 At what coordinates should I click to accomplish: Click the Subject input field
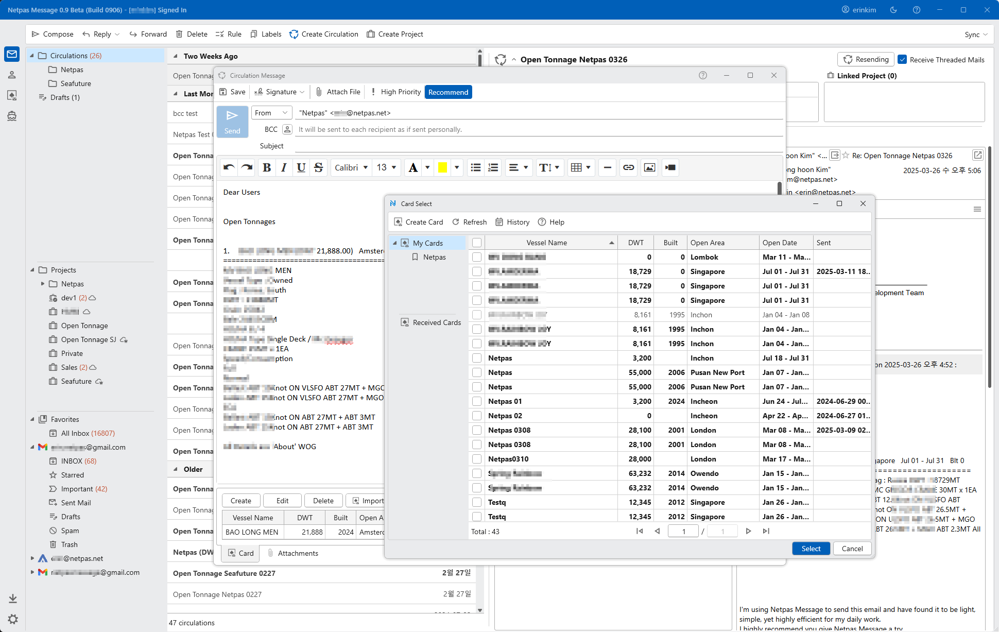pos(539,146)
